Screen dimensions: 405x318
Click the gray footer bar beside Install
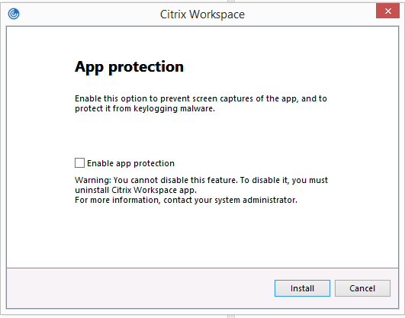(140, 288)
